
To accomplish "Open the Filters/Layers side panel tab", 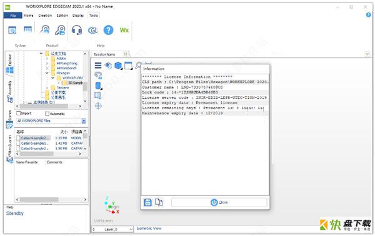I will click(x=10, y=149).
